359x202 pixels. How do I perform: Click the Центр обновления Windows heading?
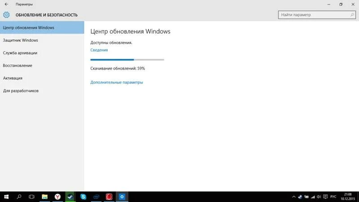click(x=130, y=31)
